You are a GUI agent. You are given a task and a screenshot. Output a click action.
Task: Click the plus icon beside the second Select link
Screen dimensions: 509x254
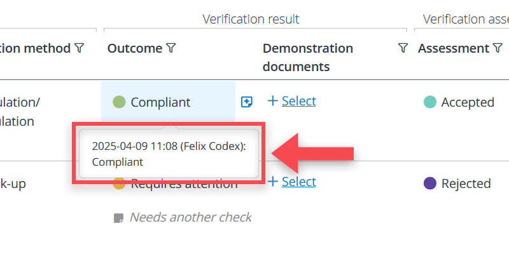273,182
